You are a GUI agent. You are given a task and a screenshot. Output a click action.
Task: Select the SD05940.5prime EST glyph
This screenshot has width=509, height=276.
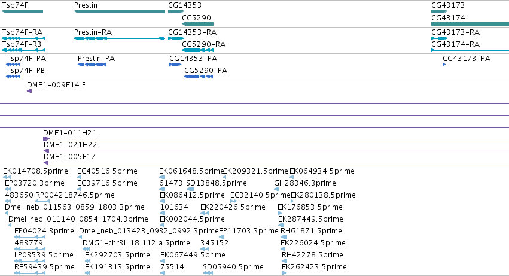tap(208, 273)
